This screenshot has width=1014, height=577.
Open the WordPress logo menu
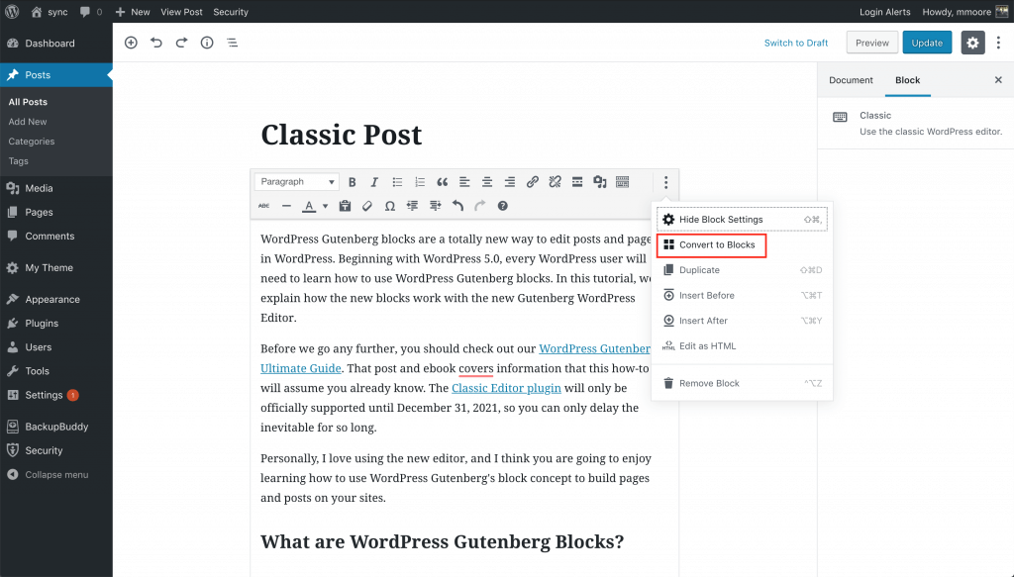point(12,12)
